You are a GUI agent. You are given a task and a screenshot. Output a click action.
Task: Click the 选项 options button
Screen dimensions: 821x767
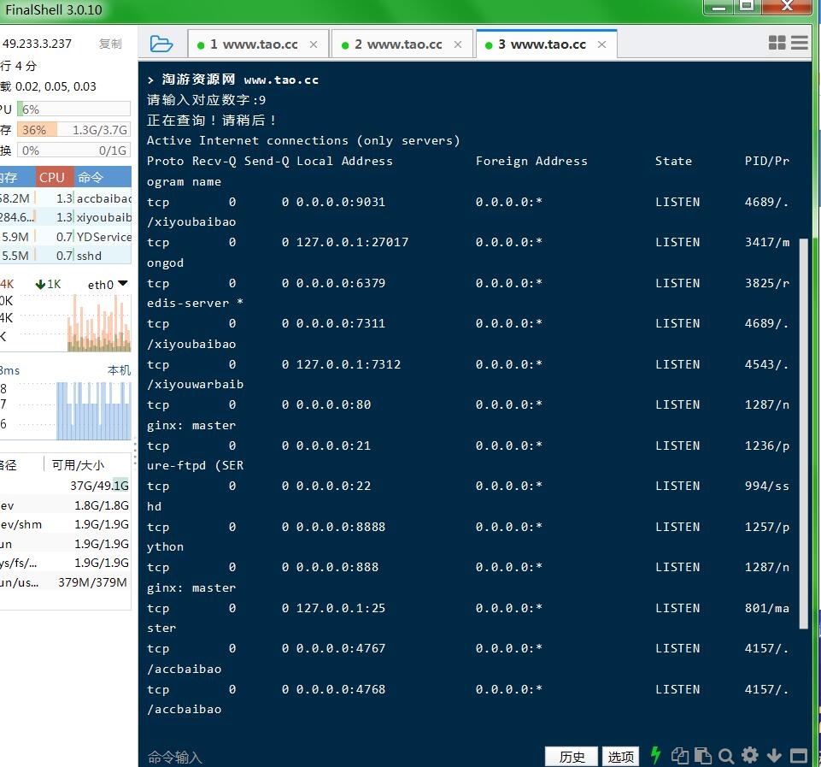tap(621, 757)
